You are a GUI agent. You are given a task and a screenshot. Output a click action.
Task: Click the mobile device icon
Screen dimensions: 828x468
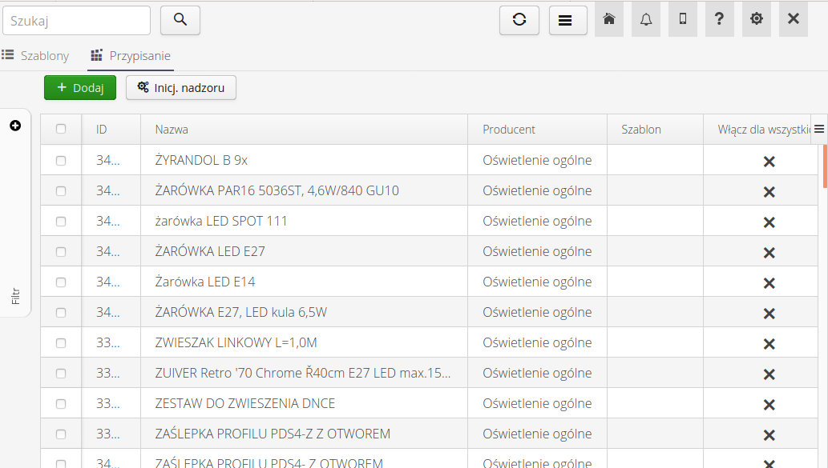(x=682, y=19)
